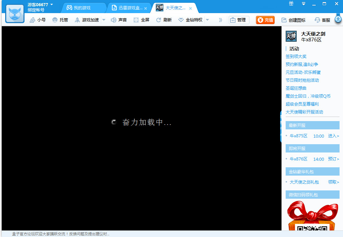Open 预约新服,逢8必争 link

pos(302,65)
